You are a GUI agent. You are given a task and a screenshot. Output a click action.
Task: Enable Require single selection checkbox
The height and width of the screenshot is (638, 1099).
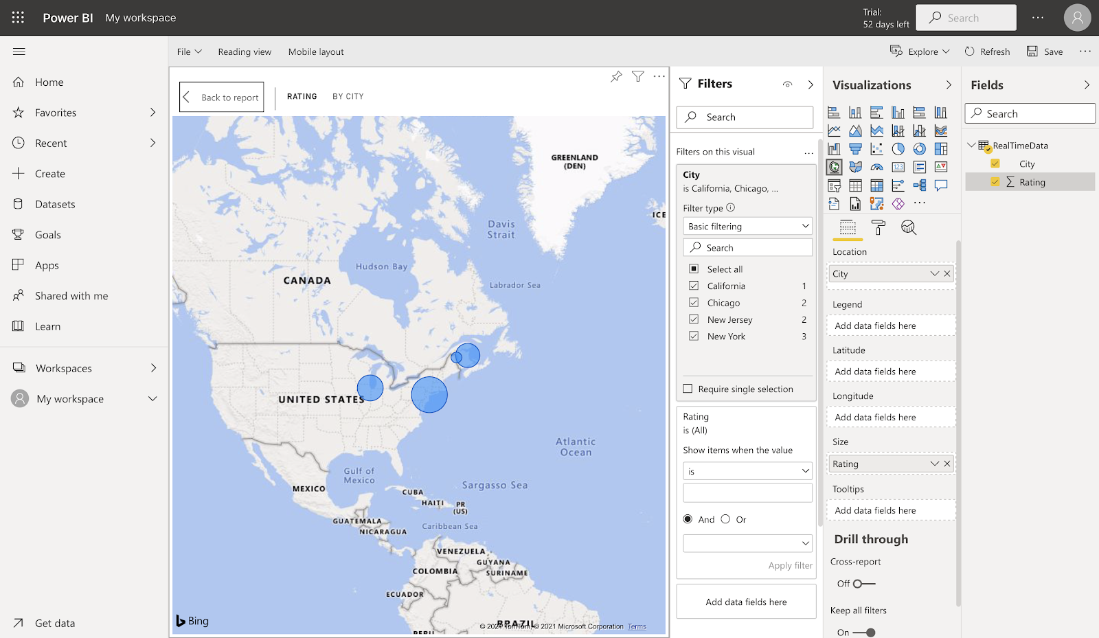(x=688, y=389)
